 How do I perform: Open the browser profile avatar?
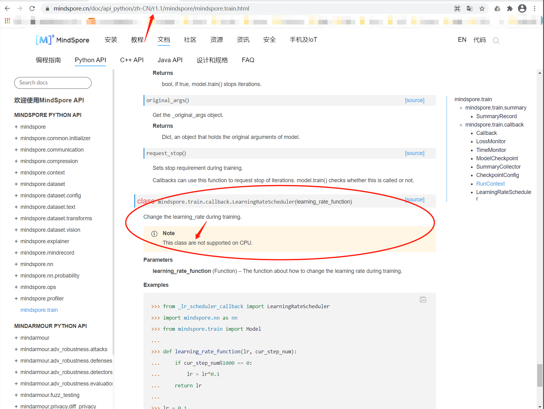coord(522,9)
